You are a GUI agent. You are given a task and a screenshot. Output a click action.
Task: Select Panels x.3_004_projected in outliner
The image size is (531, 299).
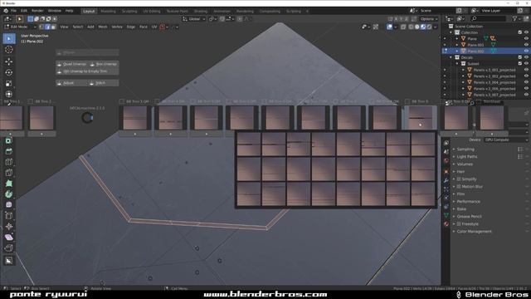(494, 82)
